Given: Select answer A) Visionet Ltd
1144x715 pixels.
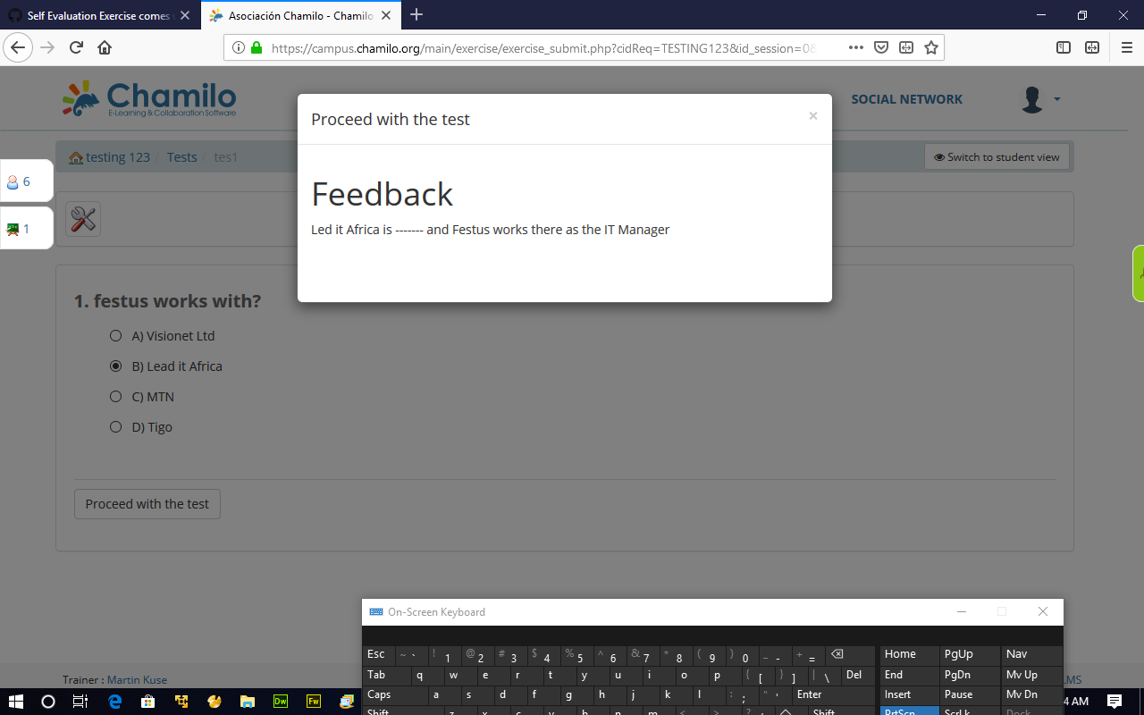Looking at the screenshot, I should pos(115,335).
